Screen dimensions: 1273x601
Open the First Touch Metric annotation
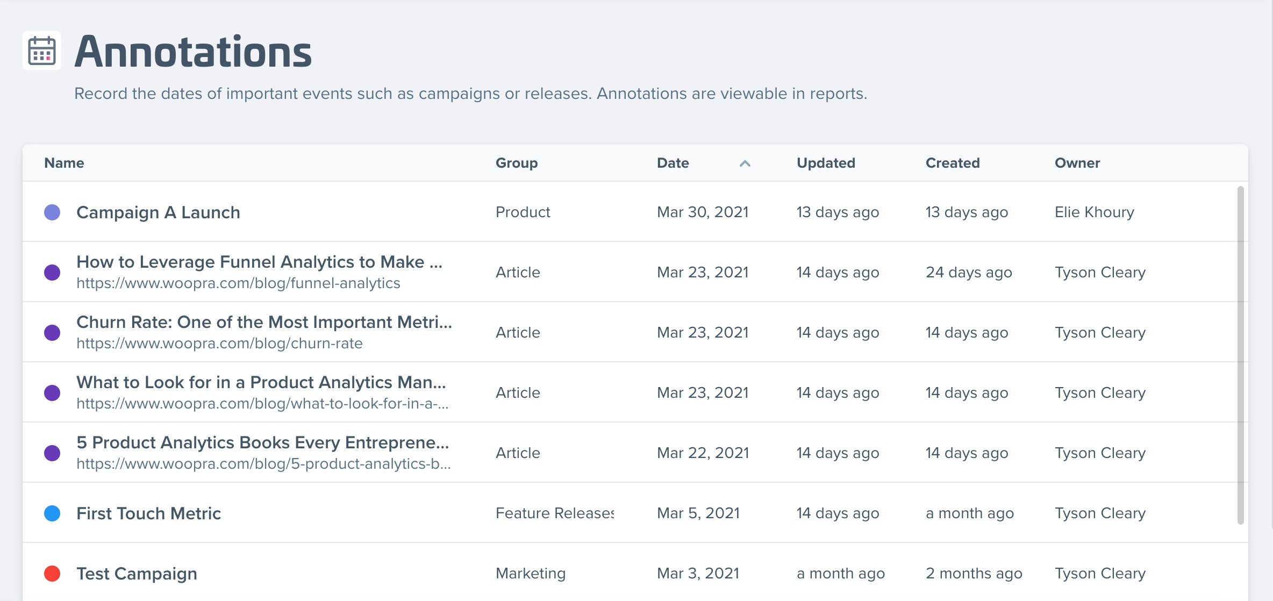pyautogui.click(x=148, y=513)
